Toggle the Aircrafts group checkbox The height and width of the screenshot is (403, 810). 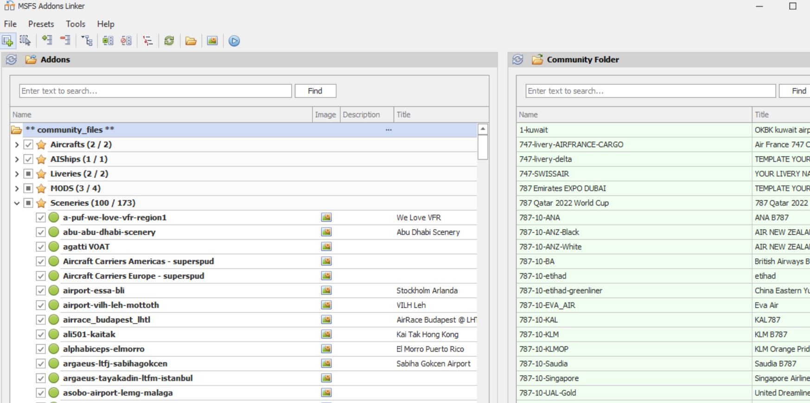pos(28,145)
